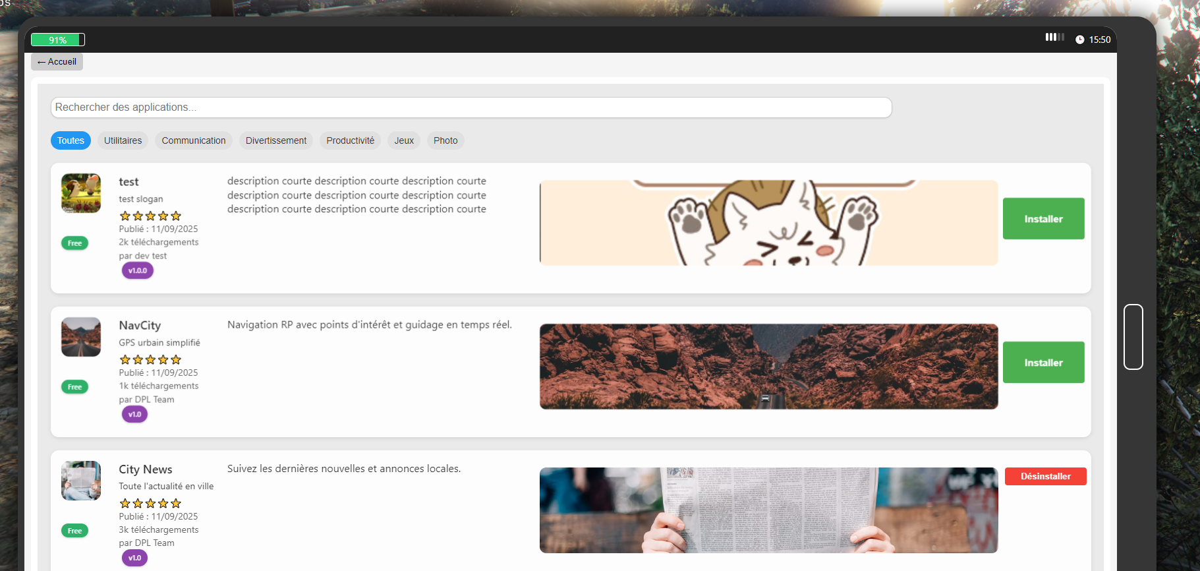Select the Toutes category filter
This screenshot has height=571, width=1200.
point(71,140)
